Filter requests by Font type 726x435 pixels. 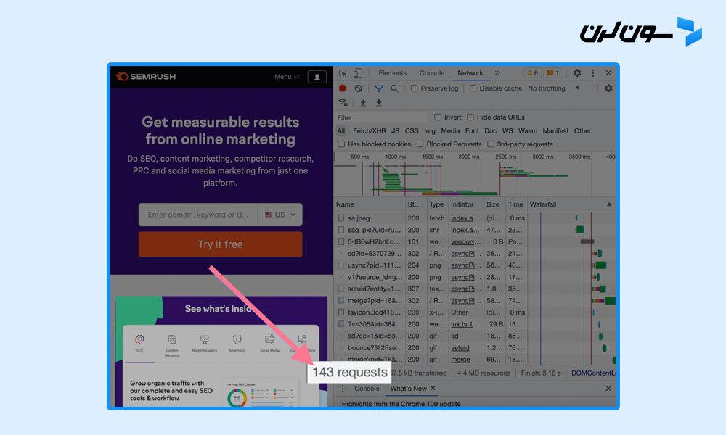coord(472,130)
